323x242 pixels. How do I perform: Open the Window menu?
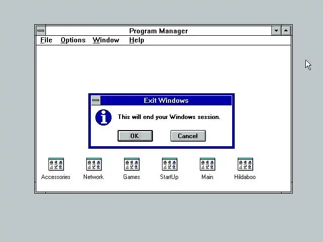(x=106, y=40)
